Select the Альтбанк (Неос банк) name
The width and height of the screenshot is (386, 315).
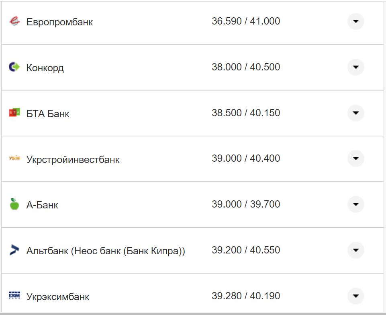click(x=106, y=251)
